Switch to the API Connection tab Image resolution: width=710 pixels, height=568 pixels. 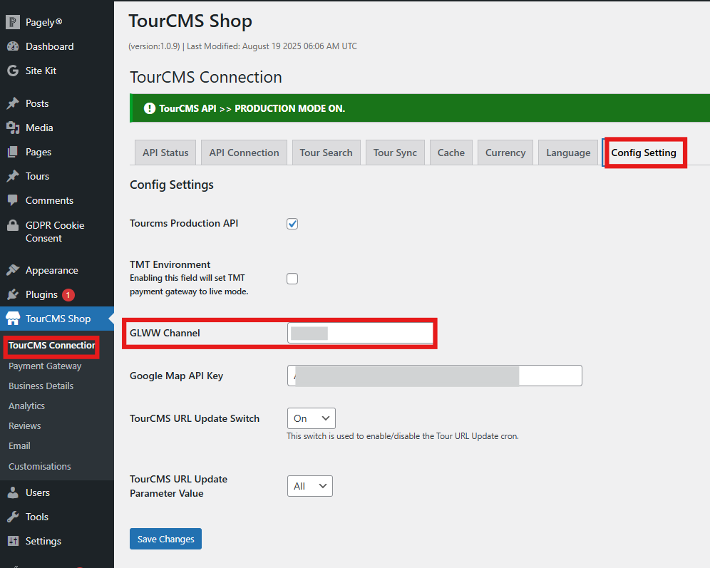[244, 153]
